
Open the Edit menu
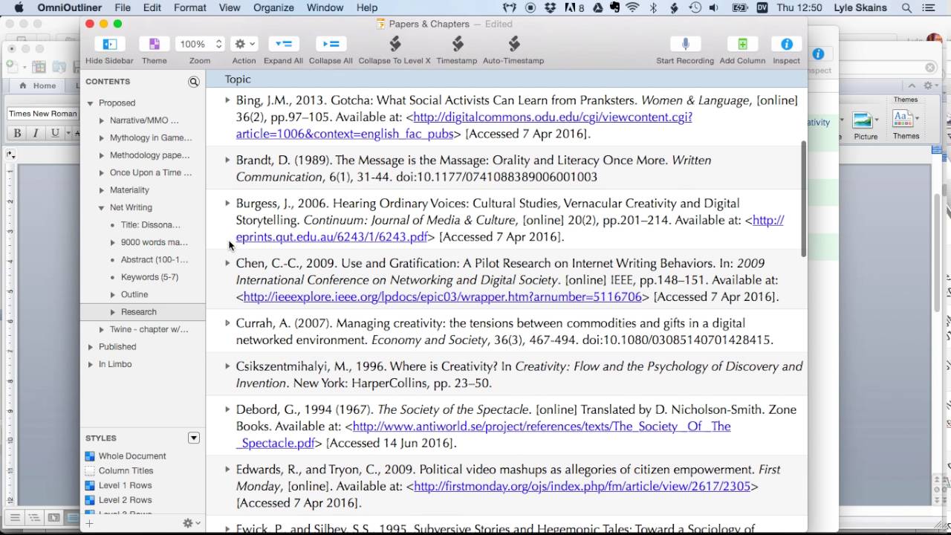(152, 7)
